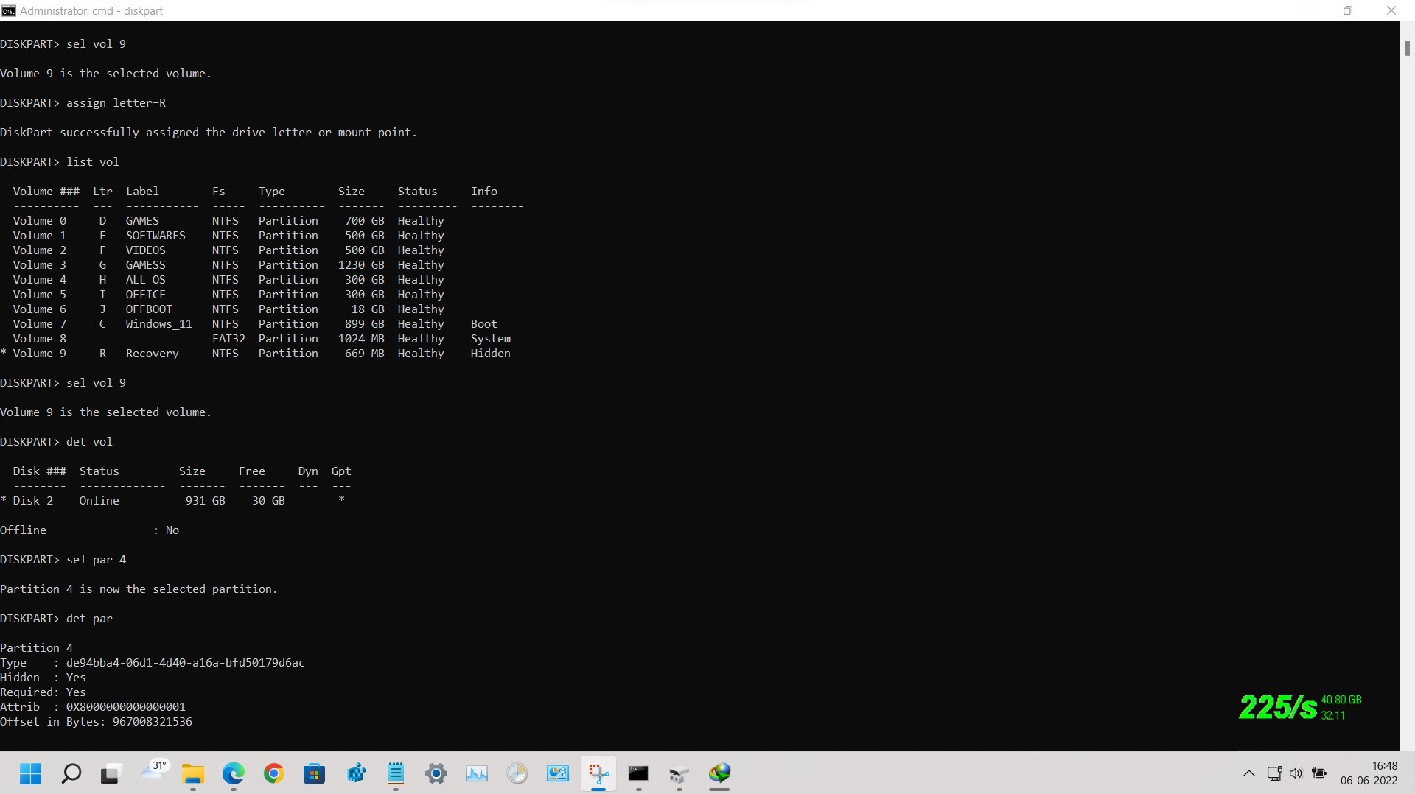Click '30 GB' free space value
Screen dimensions: 1415x794
268,501
